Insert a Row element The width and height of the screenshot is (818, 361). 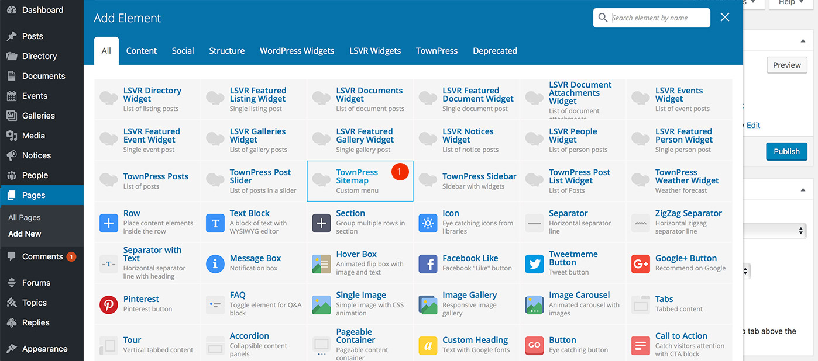[x=109, y=223]
